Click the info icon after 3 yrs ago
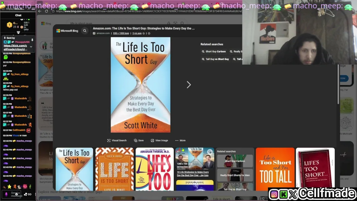The height and width of the screenshot is (201, 357). click(149, 33)
